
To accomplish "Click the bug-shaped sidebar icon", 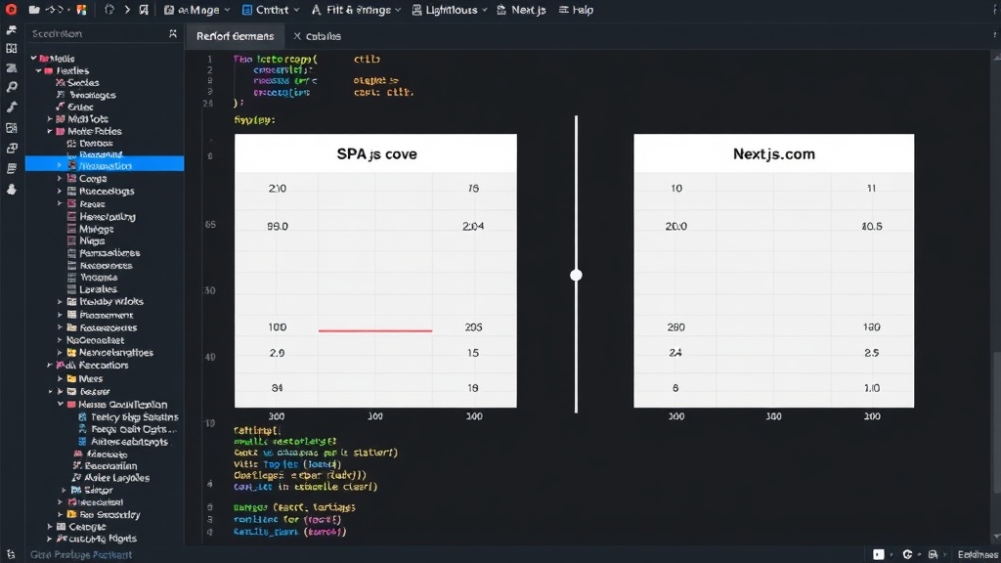I will point(12,189).
